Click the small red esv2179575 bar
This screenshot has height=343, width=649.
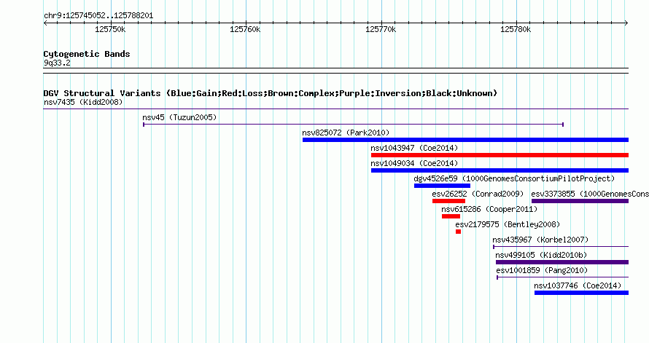coord(458,232)
